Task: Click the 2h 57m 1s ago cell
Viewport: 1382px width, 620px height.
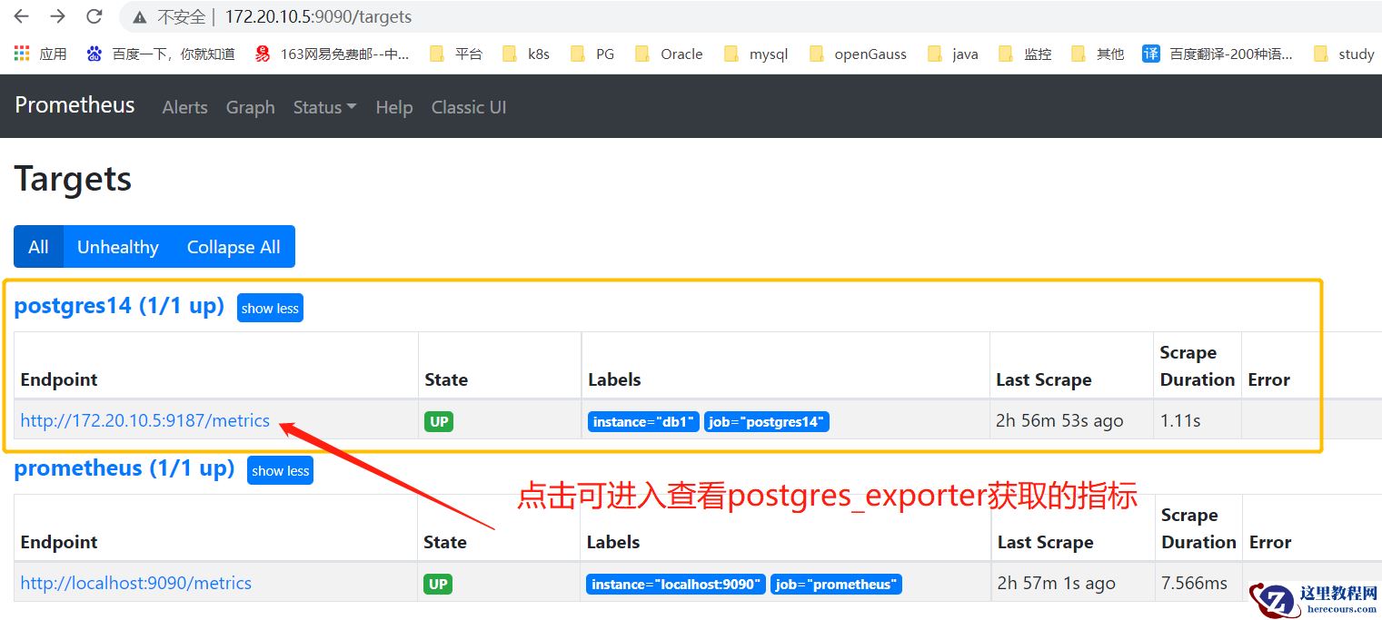Action: click(1056, 583)
